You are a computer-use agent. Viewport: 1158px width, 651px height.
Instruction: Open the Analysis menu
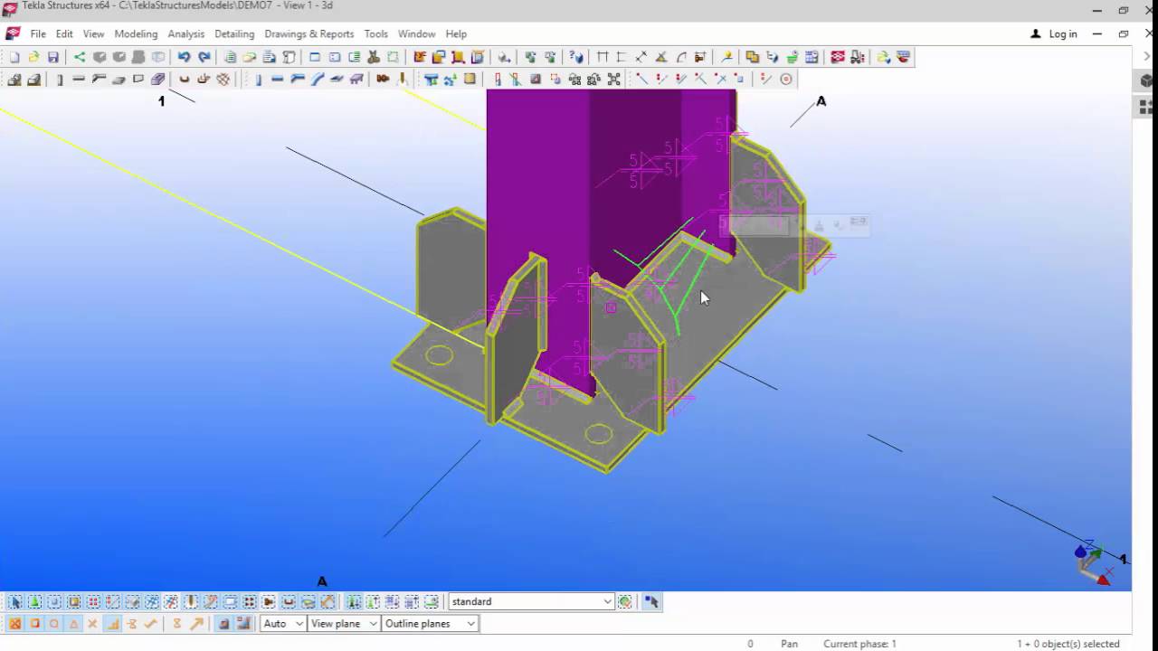pos(186,34)
